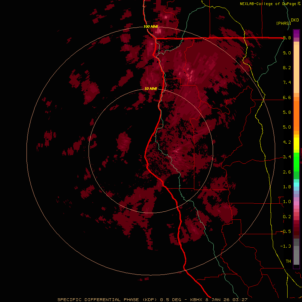This screenshot has width=302, height=302.
Task: Click the -0.5 scale value
Action: [x=286, y=232]
